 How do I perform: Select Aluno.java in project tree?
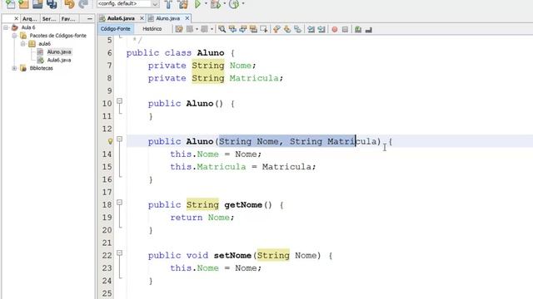59,51
